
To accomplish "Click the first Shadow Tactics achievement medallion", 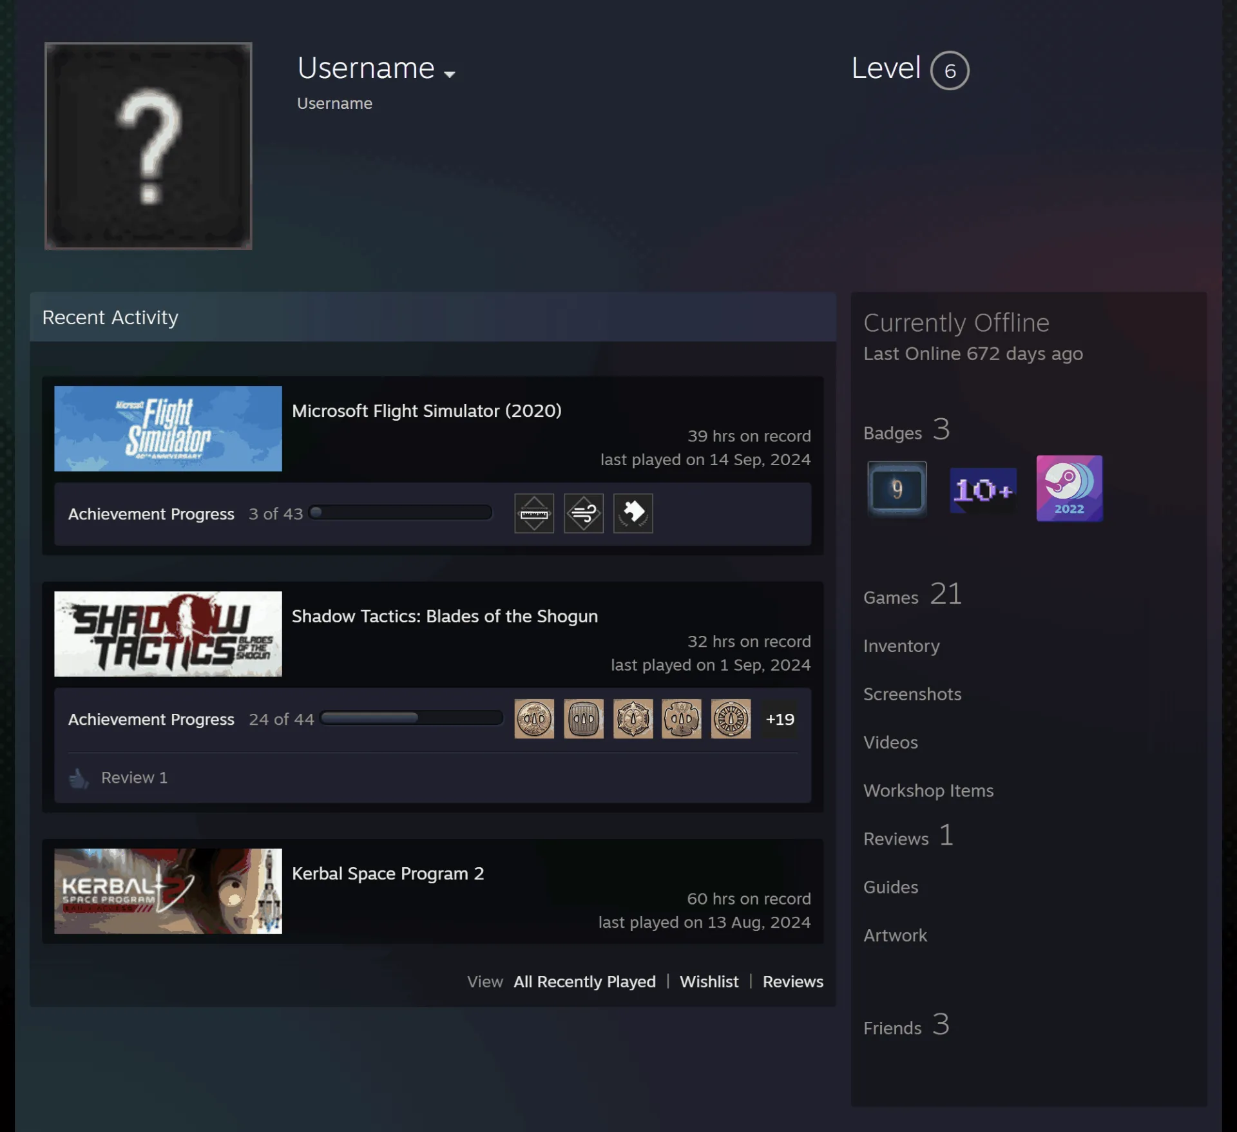I will [534, 719].
